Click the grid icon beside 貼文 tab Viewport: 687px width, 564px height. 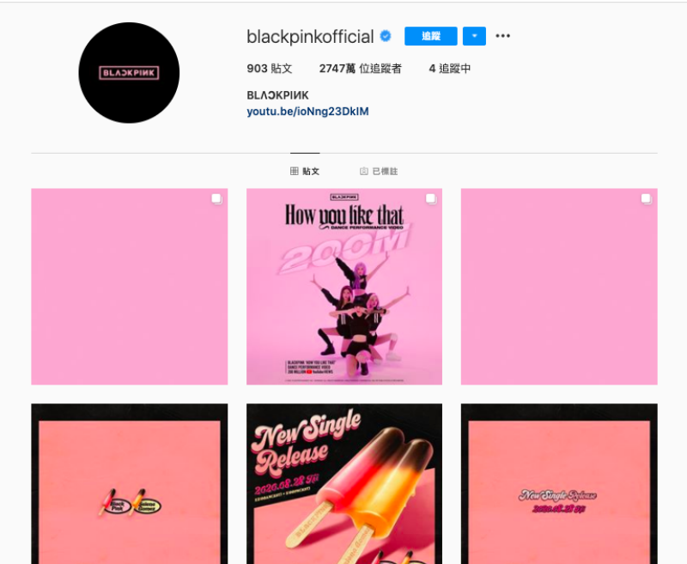(x=295, y=171)
